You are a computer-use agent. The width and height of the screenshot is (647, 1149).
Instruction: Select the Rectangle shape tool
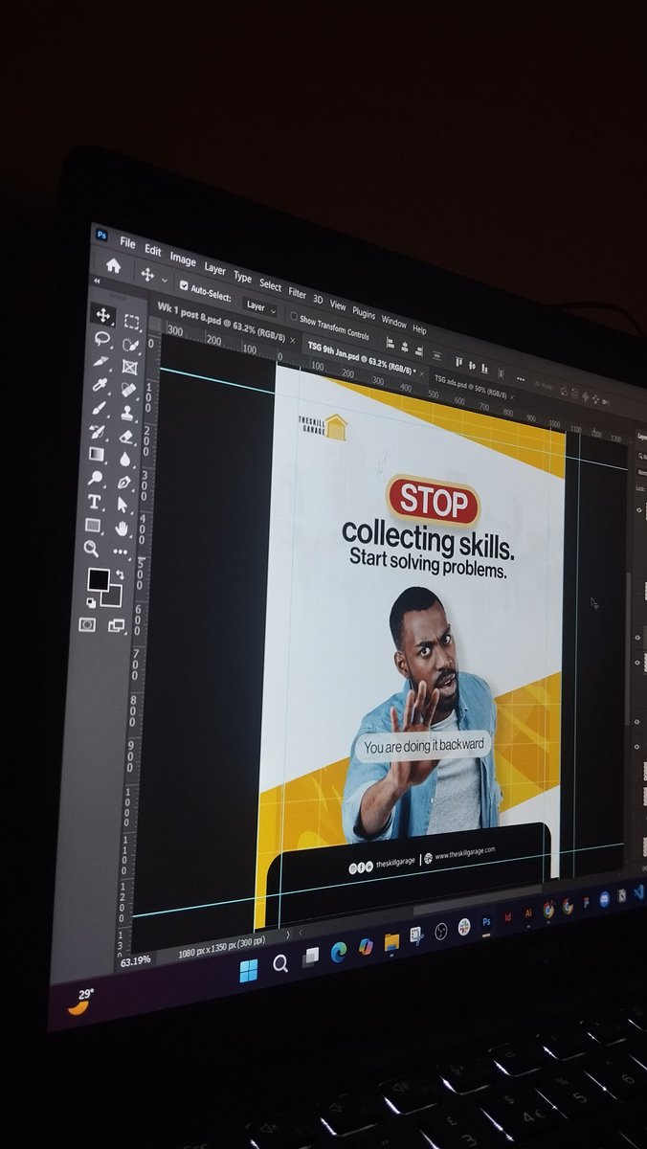coord(93,525)
